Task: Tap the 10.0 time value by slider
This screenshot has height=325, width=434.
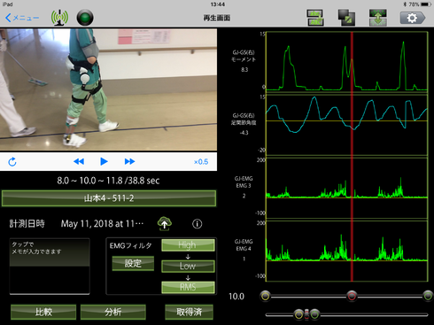Action: pyautogui.click(x=236, y=297)
